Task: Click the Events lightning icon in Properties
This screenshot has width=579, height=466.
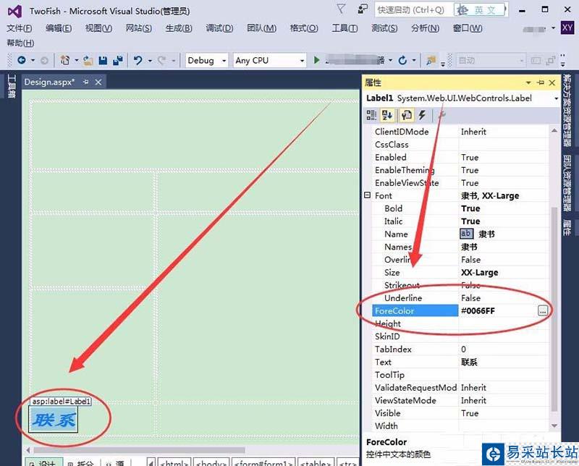Action: (x=422, y=115)
